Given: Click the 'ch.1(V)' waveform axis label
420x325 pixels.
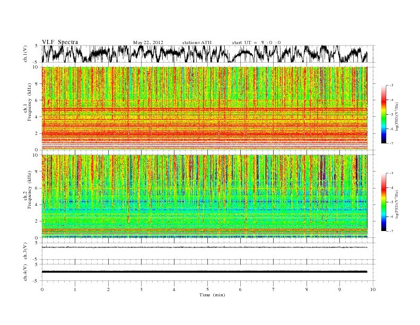Looking at the screenshot, I should pyautogui.click(x=25, y=54).
